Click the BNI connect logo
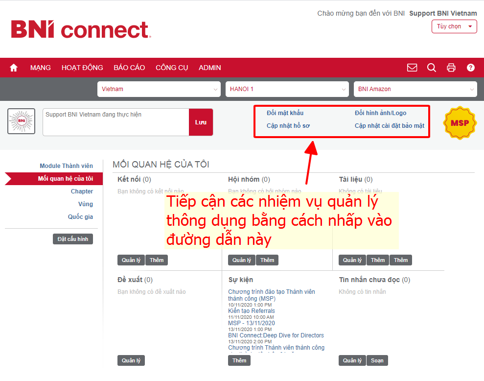This screenshot has height=381, width=484. point(81,30)
